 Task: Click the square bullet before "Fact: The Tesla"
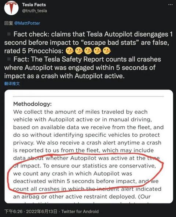[9, 59]
